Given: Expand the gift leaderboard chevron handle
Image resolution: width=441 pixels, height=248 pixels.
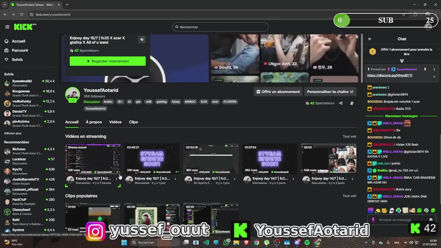Looking at the screenshot, I should click(402, 61).
